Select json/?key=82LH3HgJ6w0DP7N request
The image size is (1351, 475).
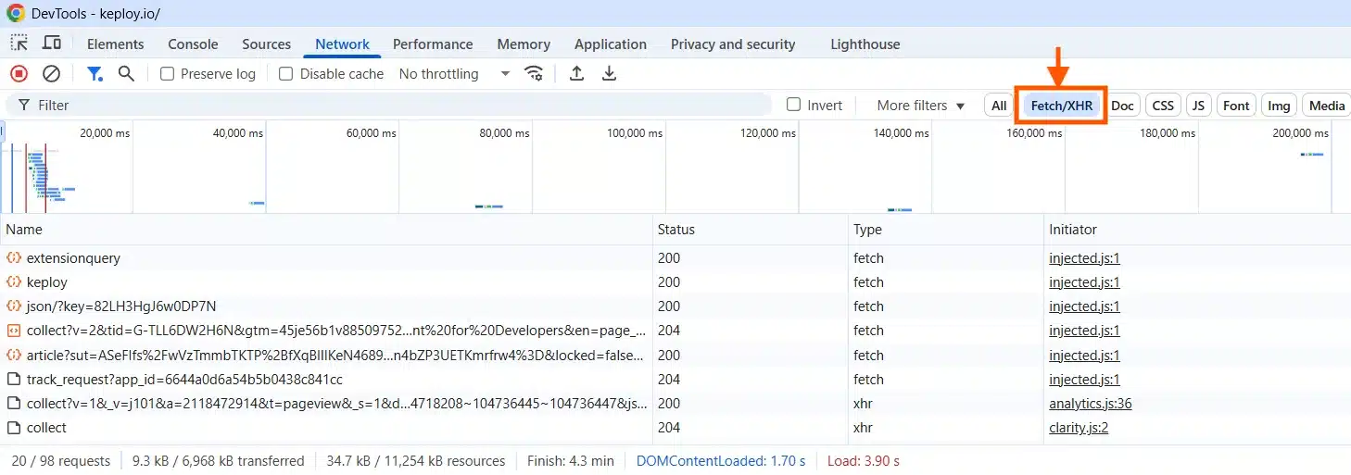675,306
